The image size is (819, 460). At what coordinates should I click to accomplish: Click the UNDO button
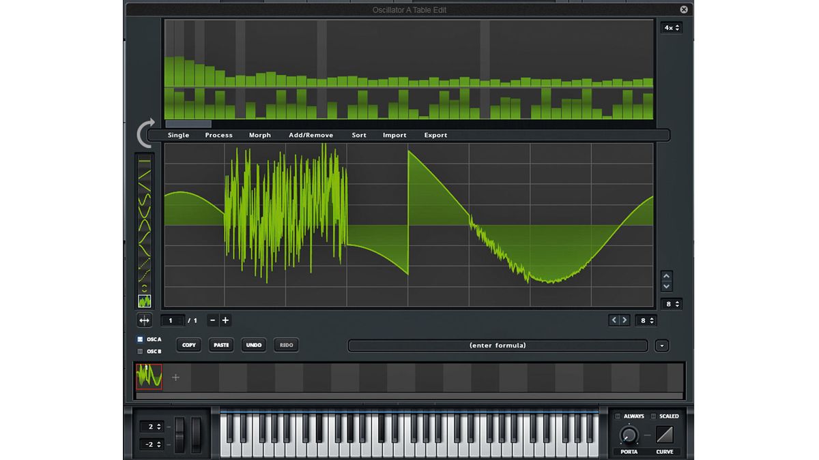pos(254,346)
